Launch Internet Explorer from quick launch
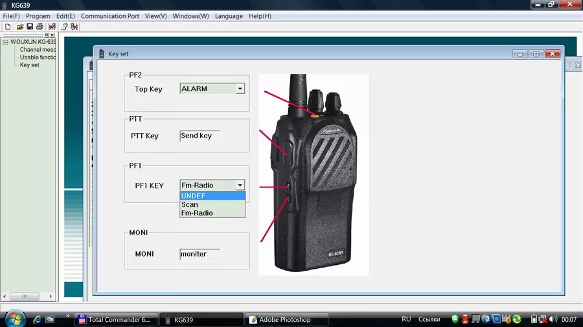This screenshot has width=583, height=327. [x=37, y=319]
